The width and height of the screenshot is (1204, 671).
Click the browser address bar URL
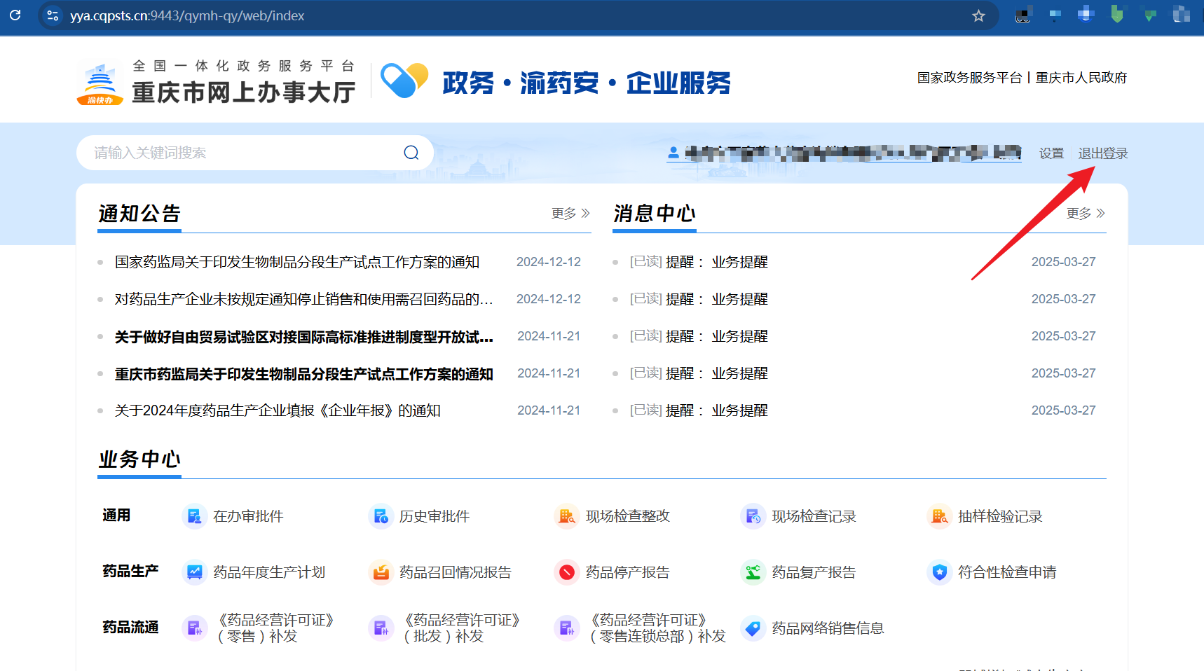point(187,15)
